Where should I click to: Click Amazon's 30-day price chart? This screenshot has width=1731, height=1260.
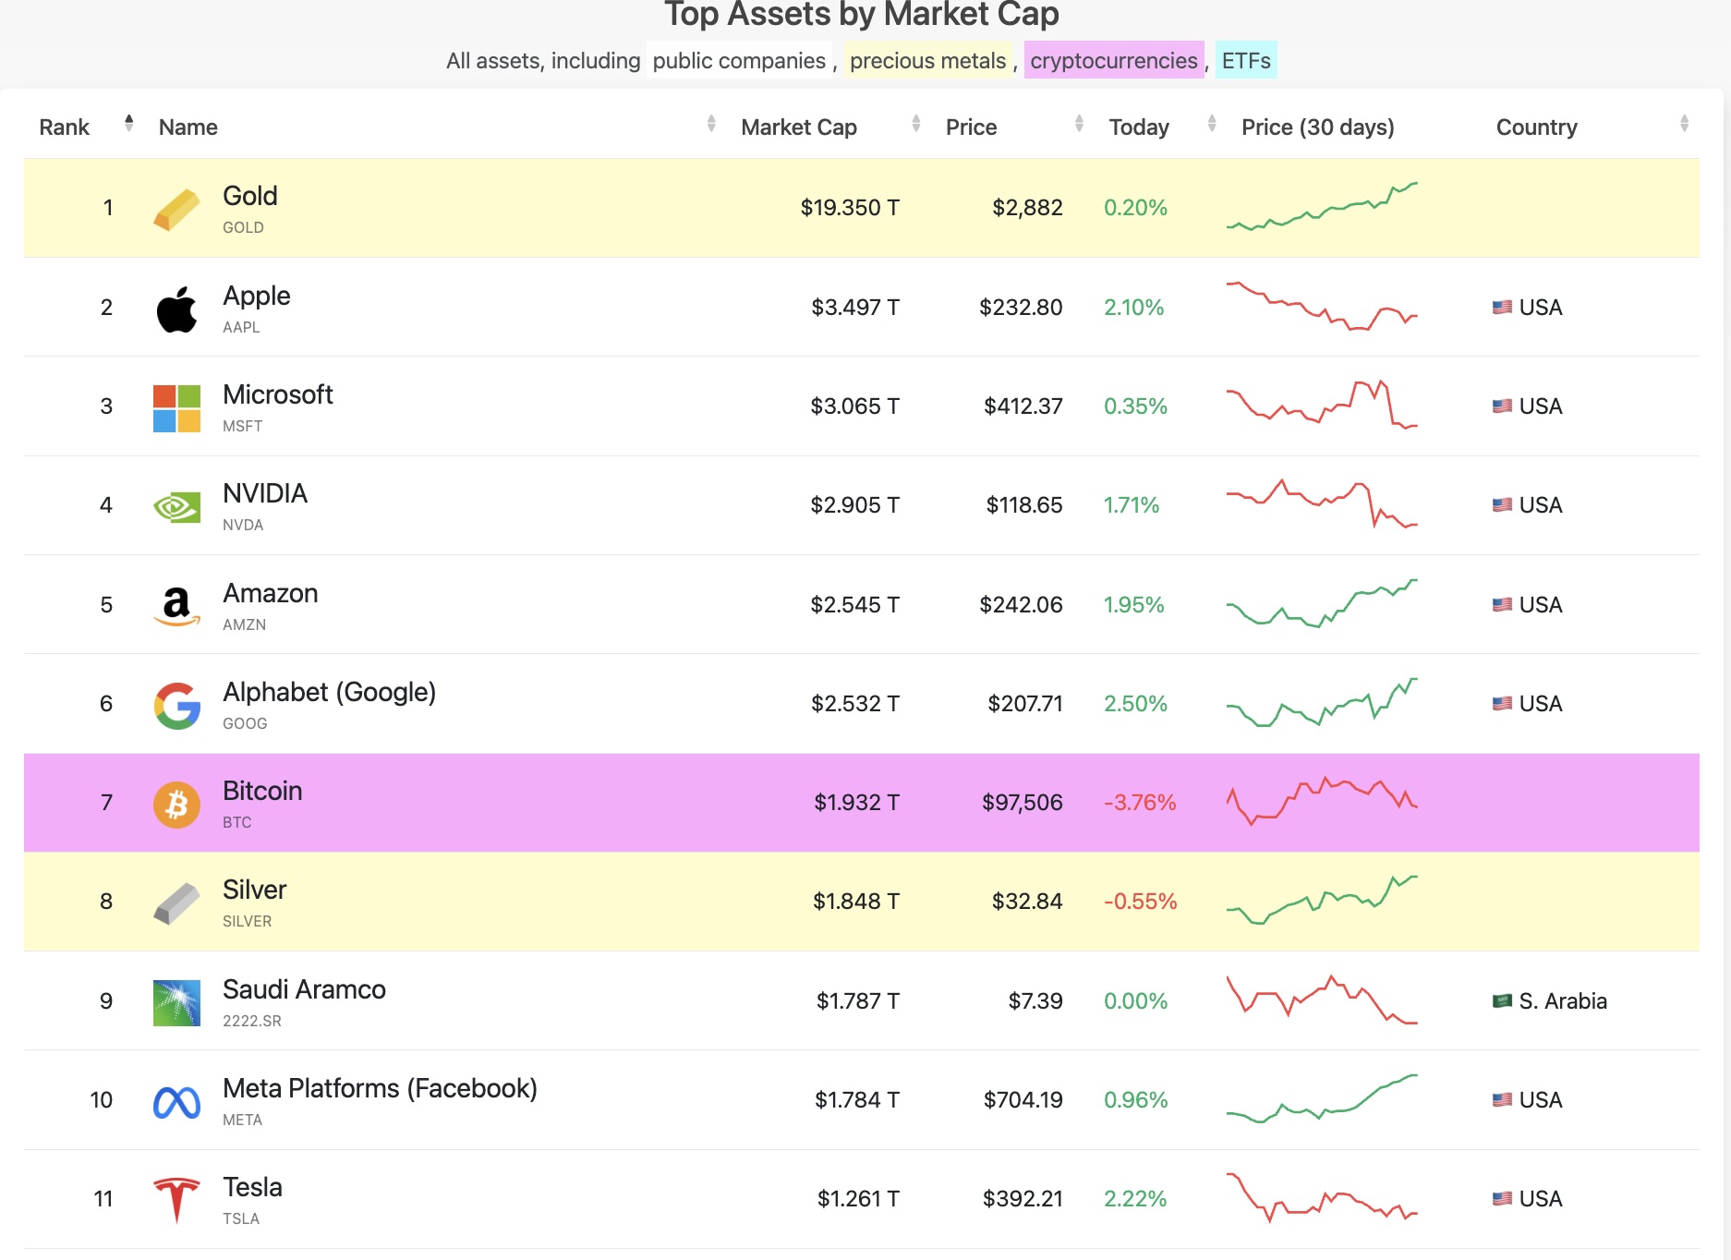pyautogui.click(x=1322, y=603)
